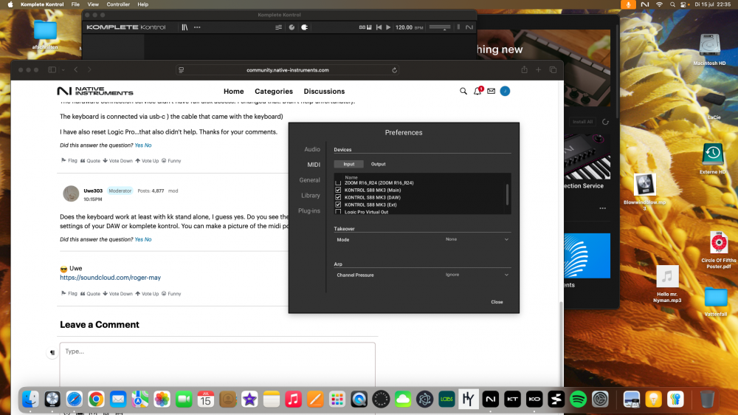Open the Komplete Kontrol library browser icon

coord(184,27)
